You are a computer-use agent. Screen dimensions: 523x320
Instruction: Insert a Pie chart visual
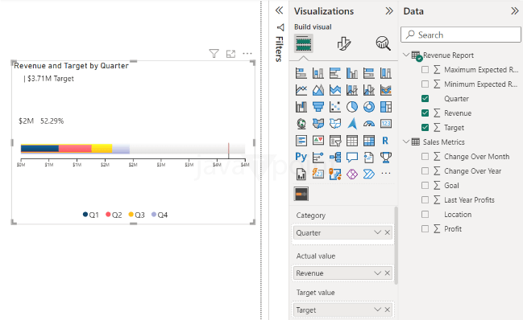(352, 107)
